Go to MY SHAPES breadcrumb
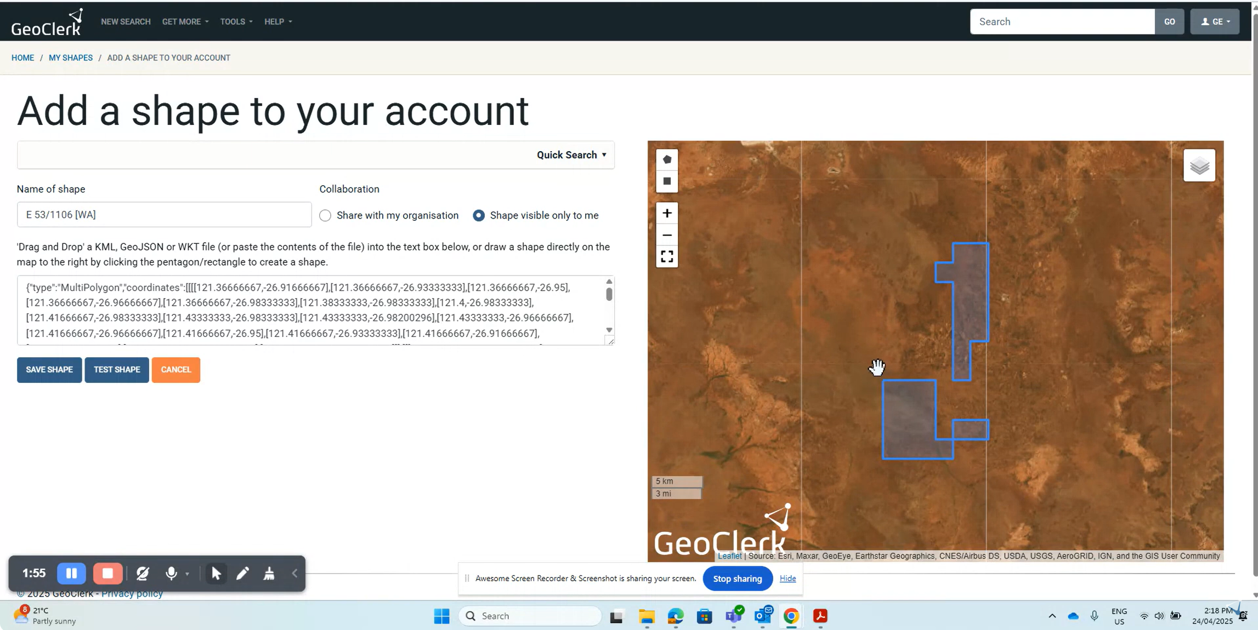 coord(71,58)
